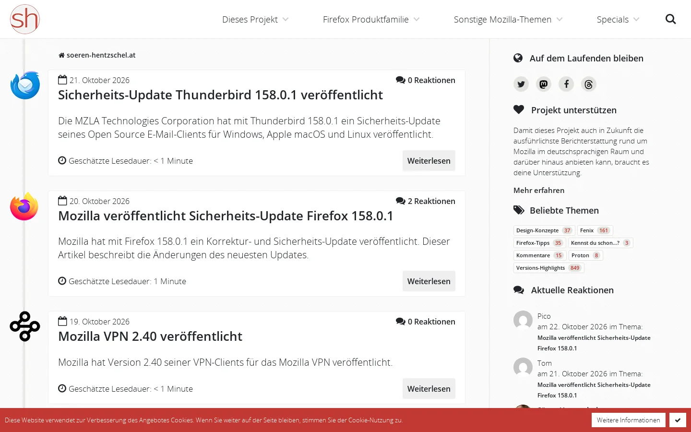691x432 pixels.
Task: Accept cookies with the checkmark button
Action: click(678, 420)
